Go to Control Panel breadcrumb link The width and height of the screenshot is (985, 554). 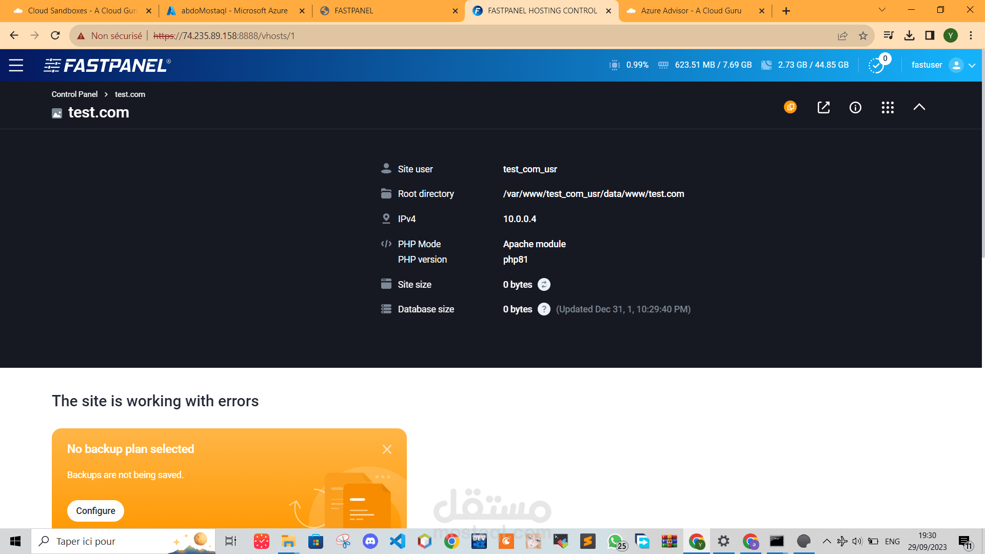tap(74, 94)
